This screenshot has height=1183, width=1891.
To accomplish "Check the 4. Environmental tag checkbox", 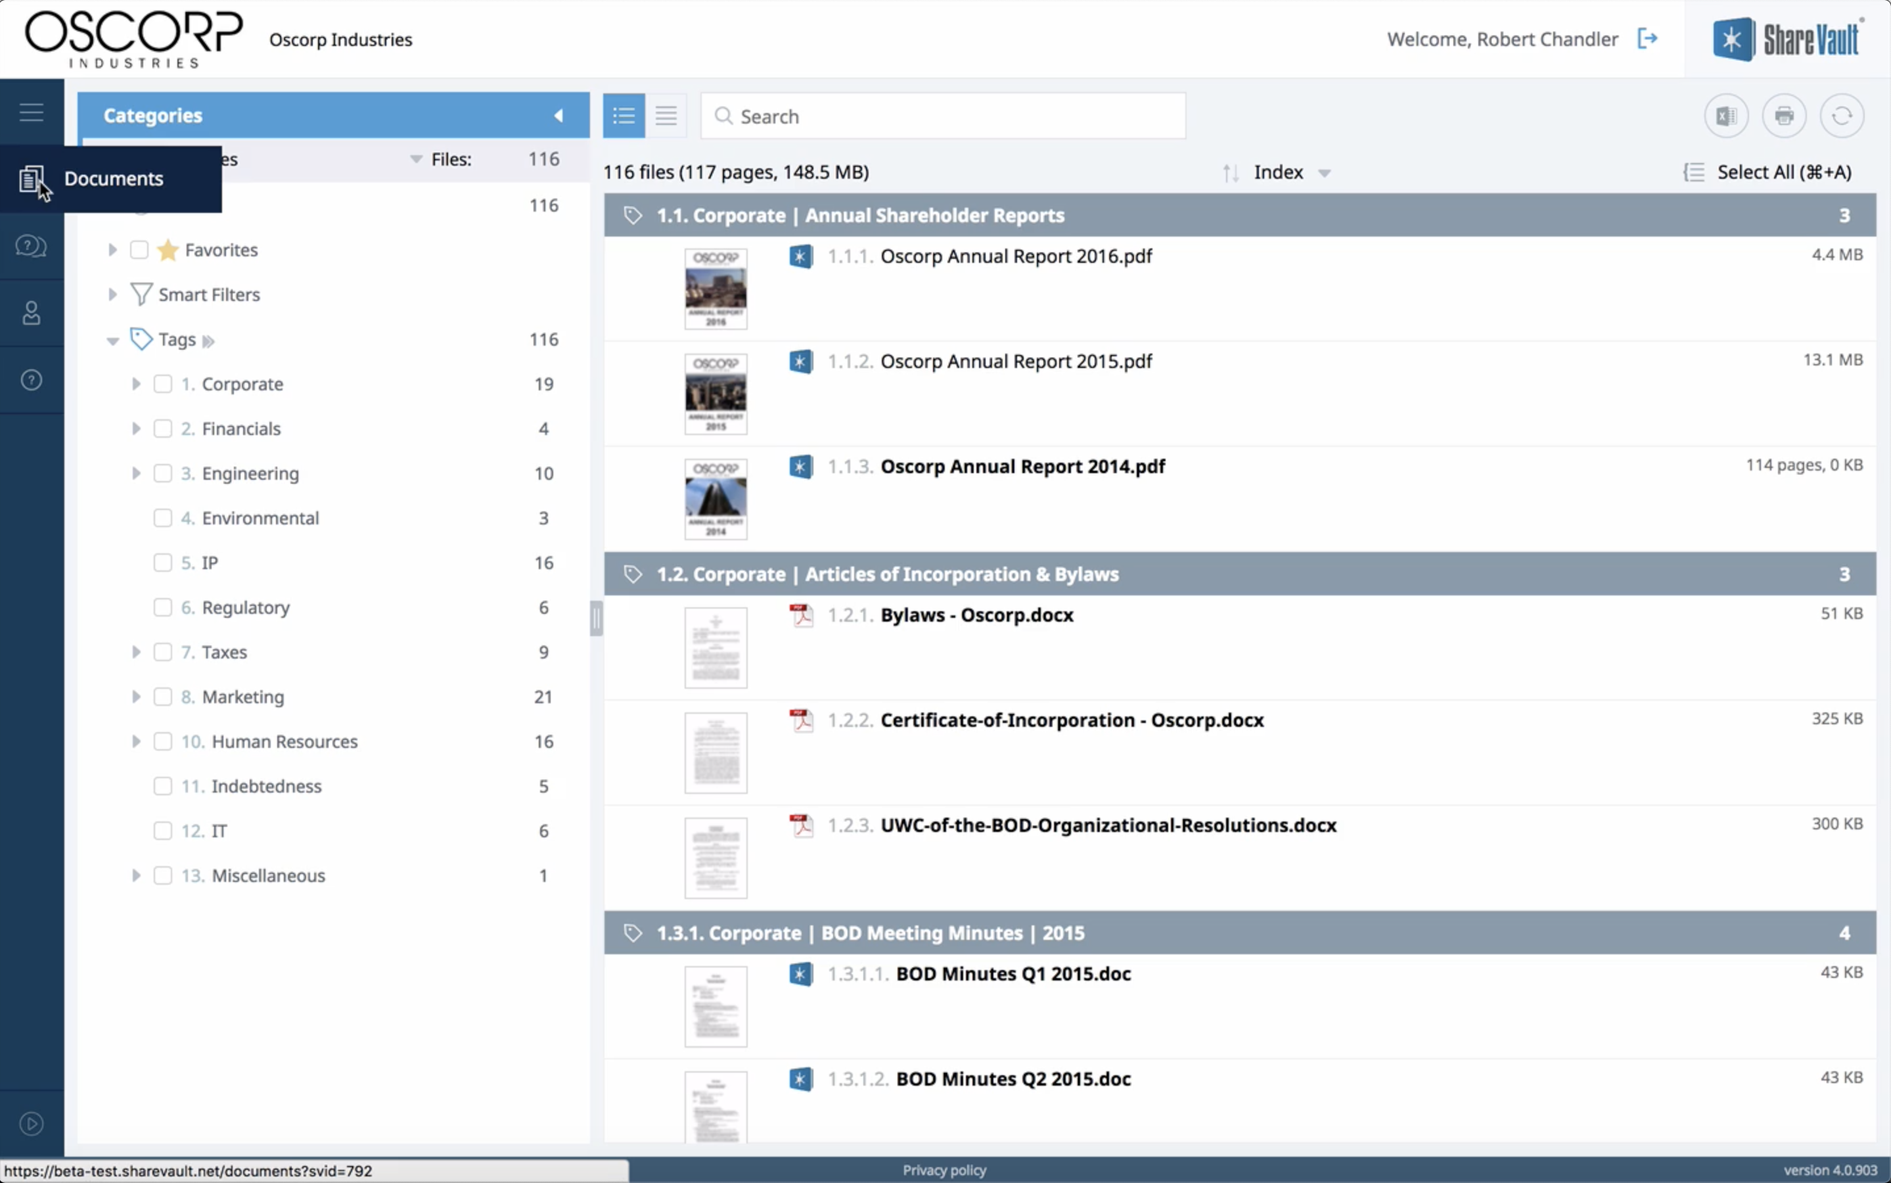I will click(x=163, y=518).
